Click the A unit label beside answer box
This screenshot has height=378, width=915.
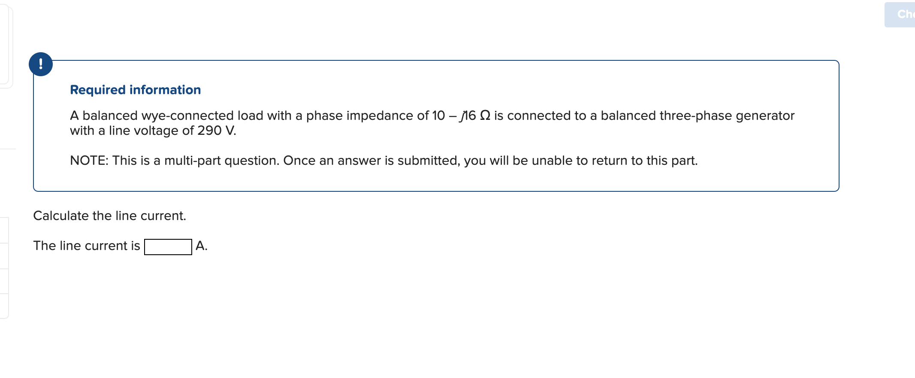(x=201, y=246)
